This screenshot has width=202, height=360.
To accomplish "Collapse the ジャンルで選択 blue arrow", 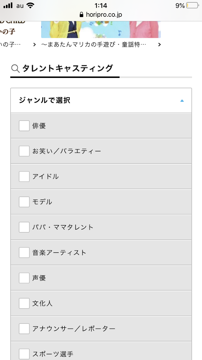I will [182, 101].
